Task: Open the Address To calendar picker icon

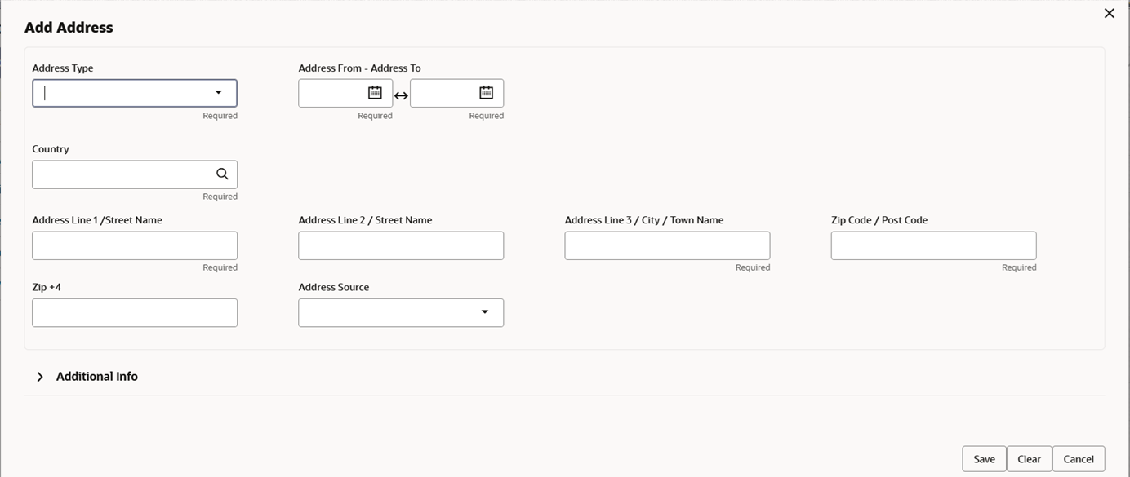Action: coord(486,93)
